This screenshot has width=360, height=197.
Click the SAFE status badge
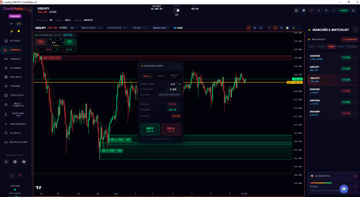pyautogui.click(x=344, y=10)
